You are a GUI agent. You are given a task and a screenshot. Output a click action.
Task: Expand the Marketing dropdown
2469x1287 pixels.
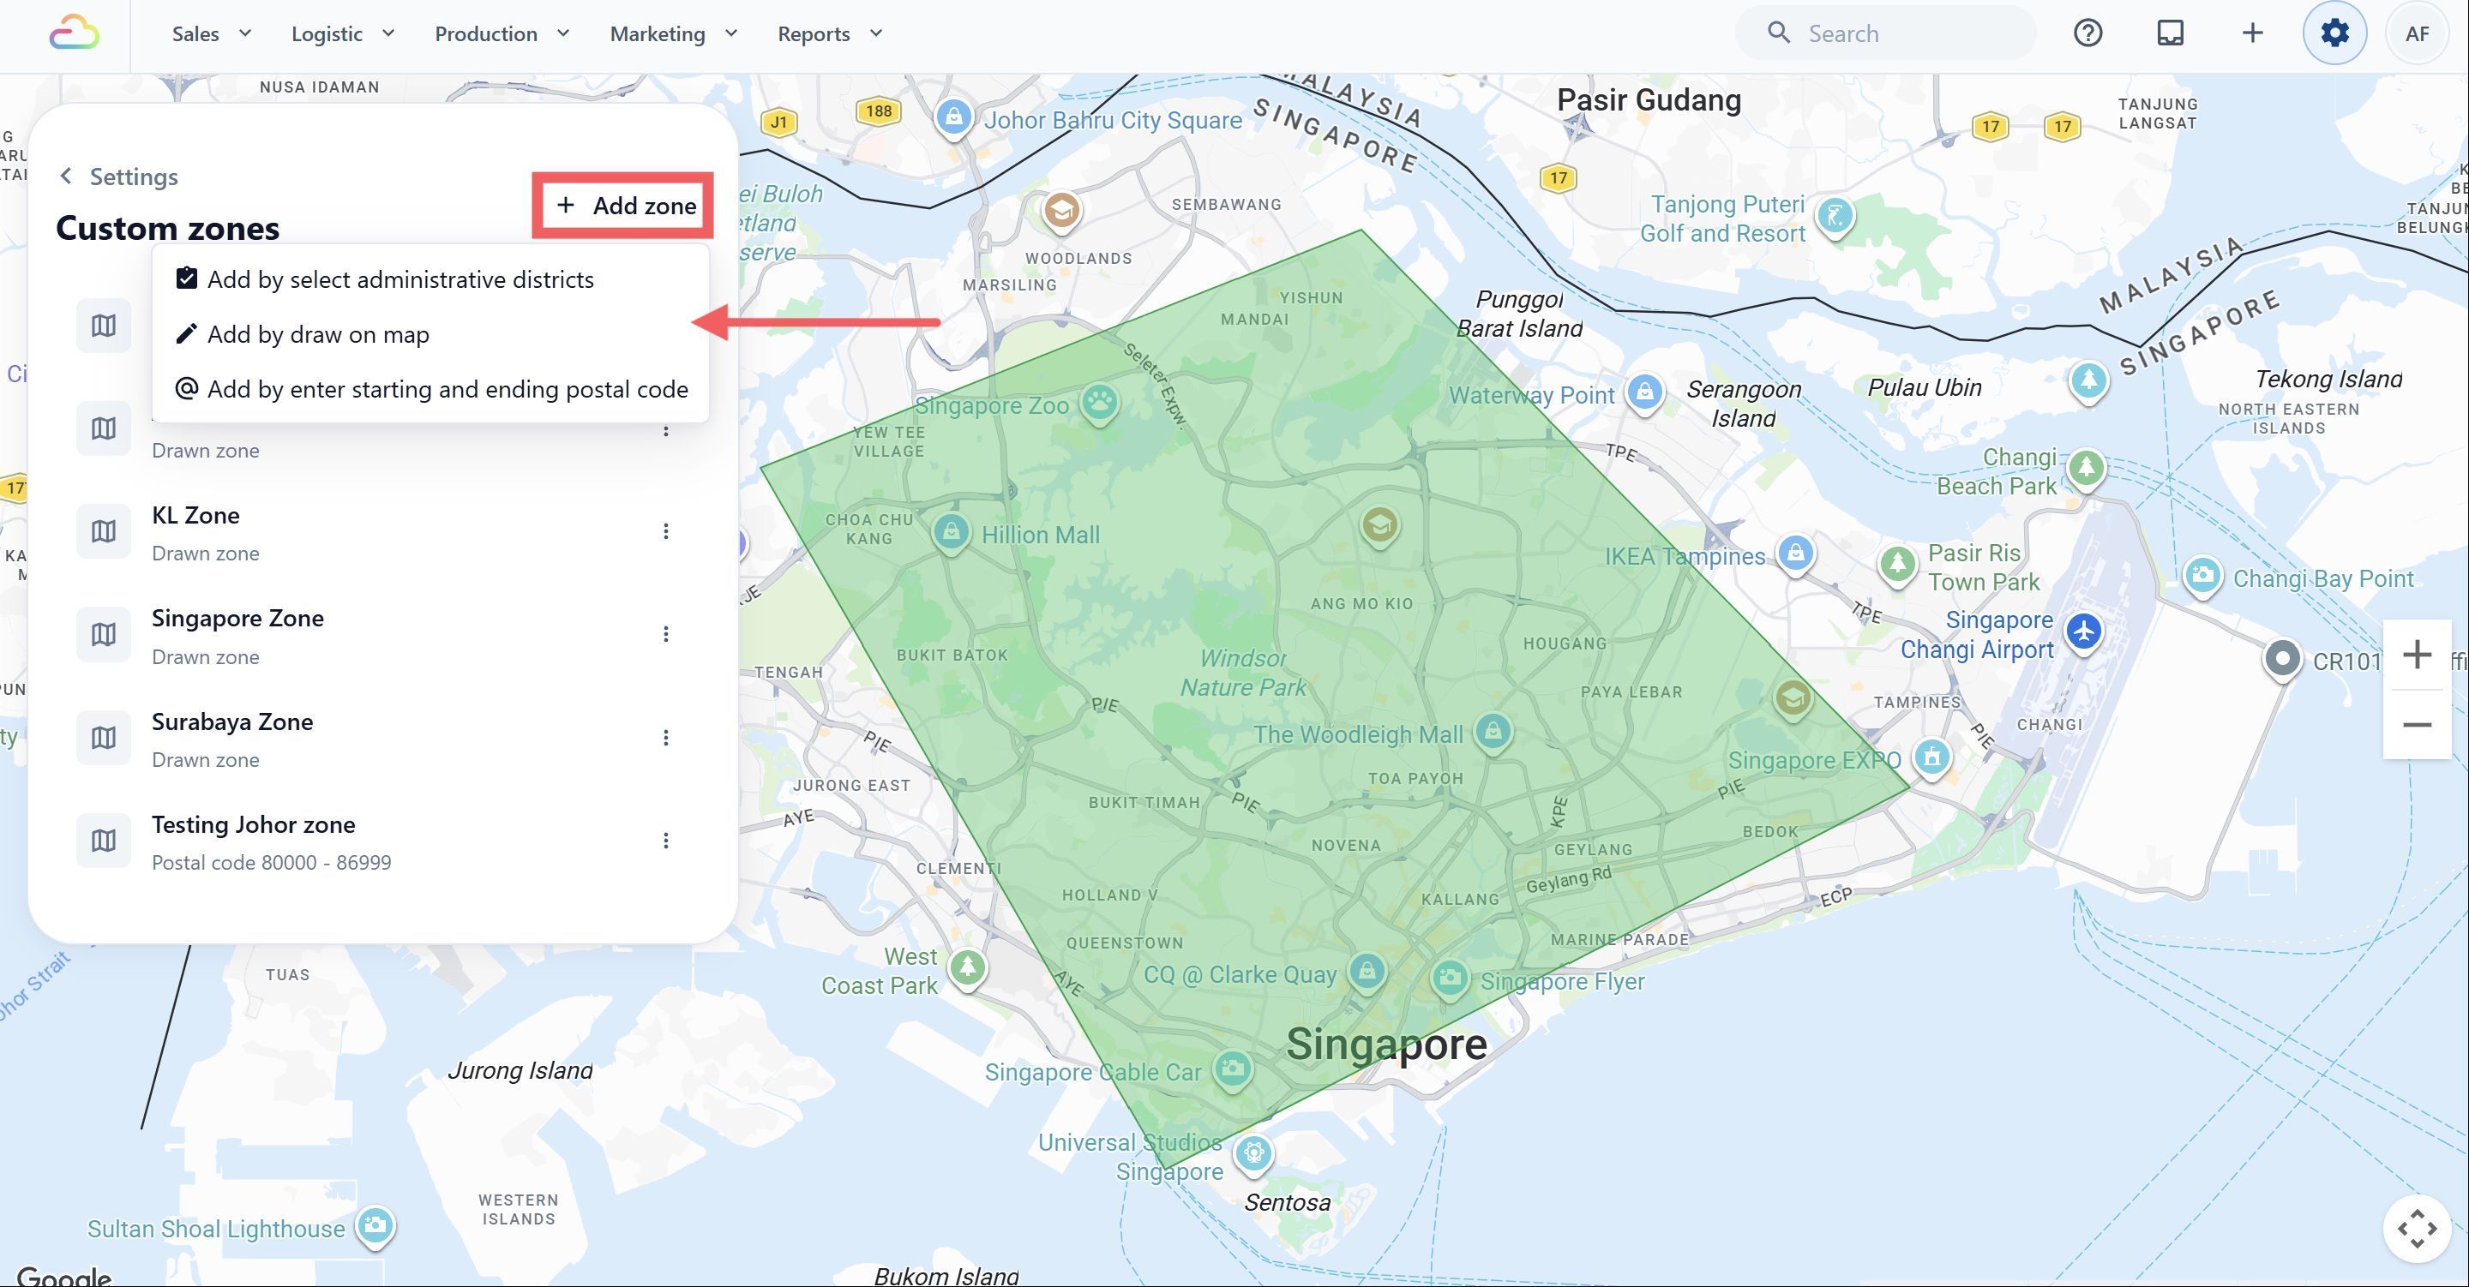click(674, 33)
